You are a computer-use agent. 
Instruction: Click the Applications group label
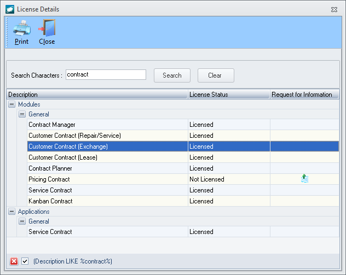pyautogui.click(x=34, y=212)
